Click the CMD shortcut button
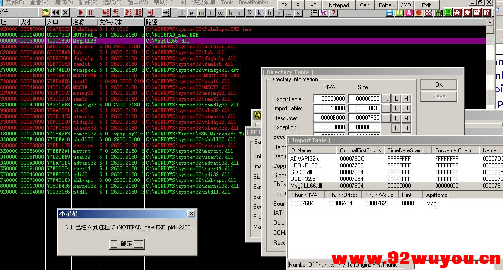 pos(405,5)
